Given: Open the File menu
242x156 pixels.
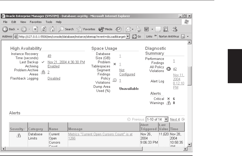Looking at the screenshot, I should pos(5,22).
